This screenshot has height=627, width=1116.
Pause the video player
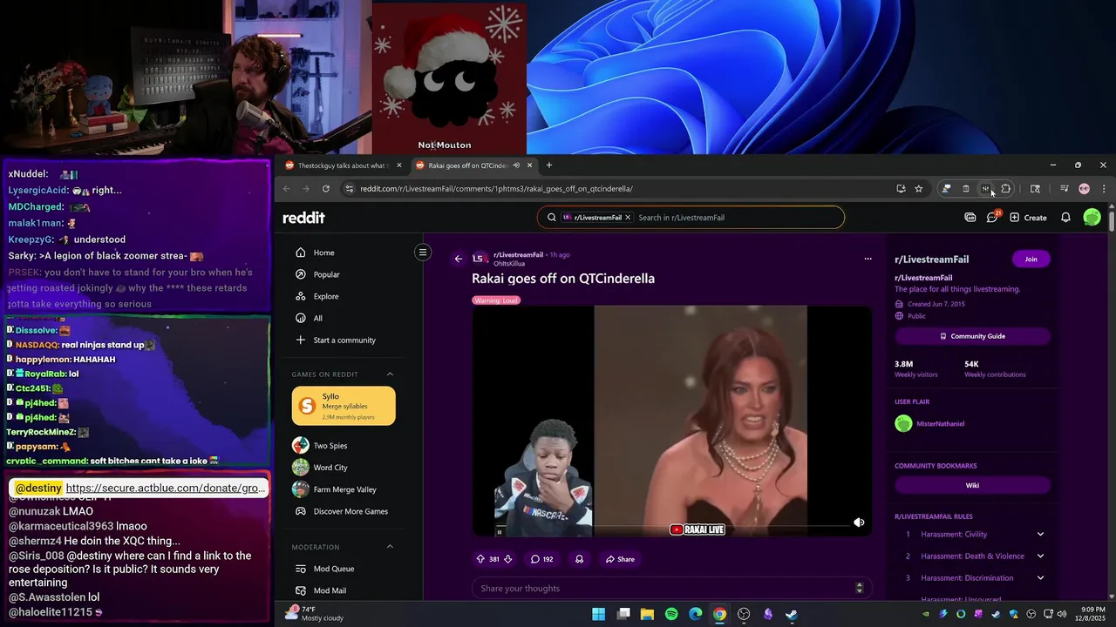pyautogui.click(x=500, y=531)
